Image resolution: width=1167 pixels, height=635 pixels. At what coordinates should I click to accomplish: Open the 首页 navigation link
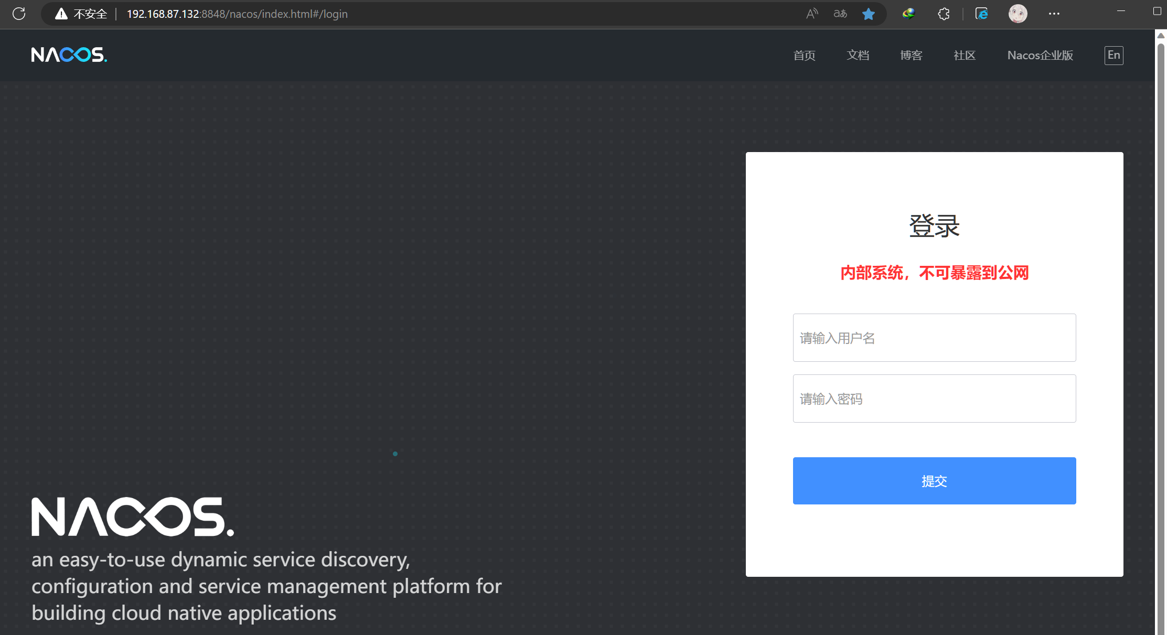point(804,55)
